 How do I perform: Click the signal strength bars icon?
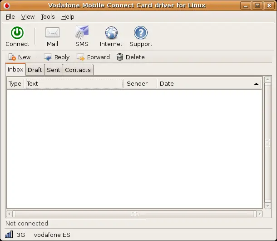click(9, 234)
